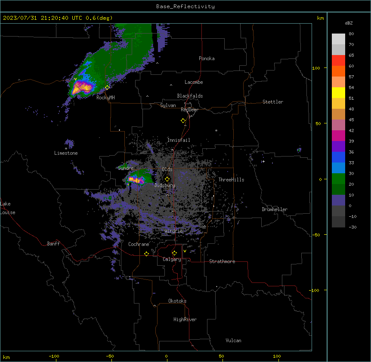
Task: Click the green 30 dBZ legend swatch
Action: click(x=338, y=178)
